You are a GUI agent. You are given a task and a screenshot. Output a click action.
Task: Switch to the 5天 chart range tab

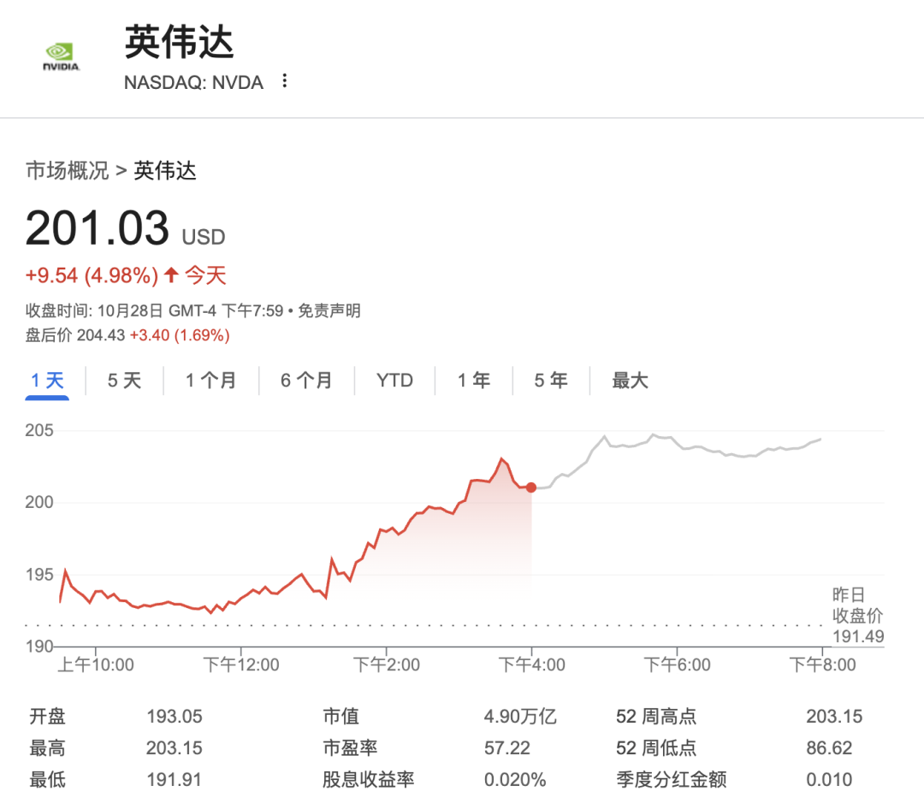coord(124,380)
